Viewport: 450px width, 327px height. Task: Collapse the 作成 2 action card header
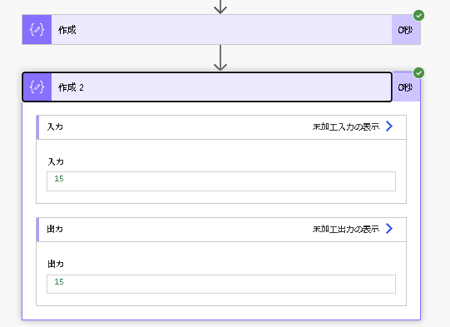[x=207, y=87]
